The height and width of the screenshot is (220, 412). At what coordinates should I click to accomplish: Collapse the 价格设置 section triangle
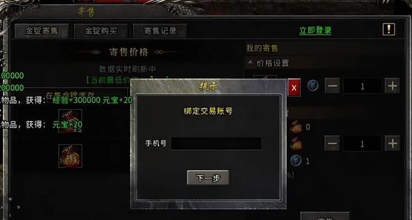(x=251, y=63)
